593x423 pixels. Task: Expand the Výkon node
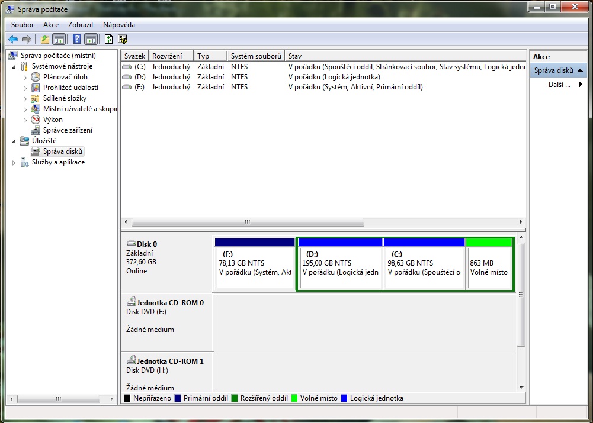click(25, 120)
